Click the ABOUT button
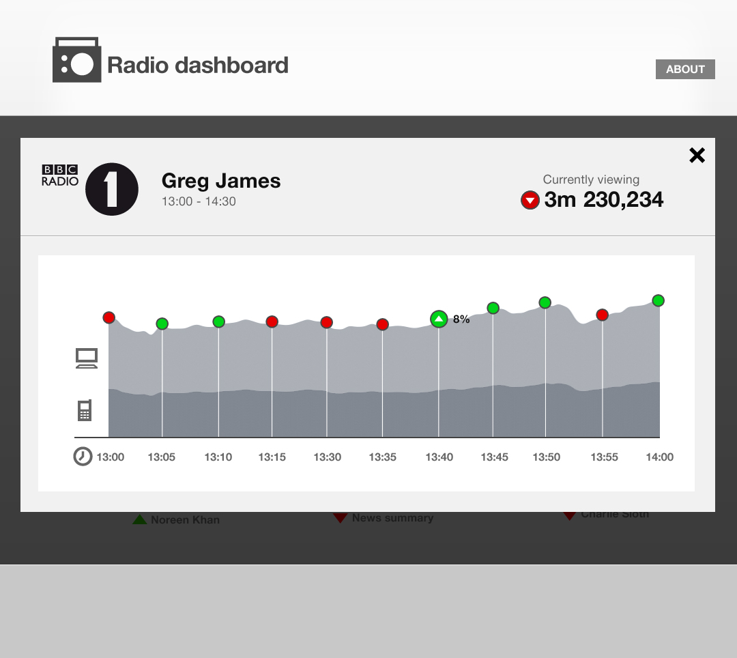The image size is (737, 658). (684, 69)
